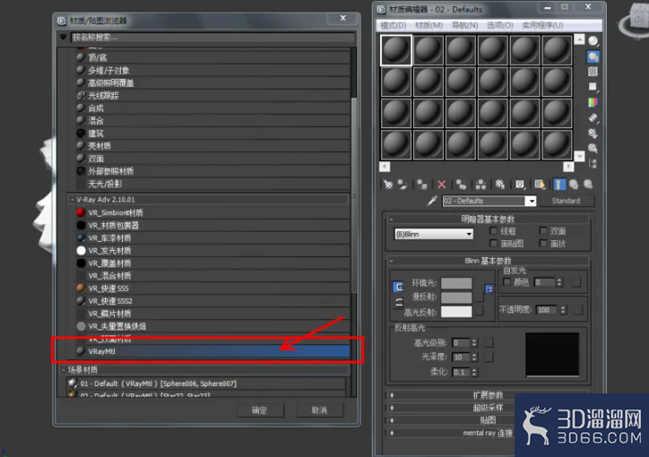Select the first sample sphere slot
649x457 pixels.
395,50
